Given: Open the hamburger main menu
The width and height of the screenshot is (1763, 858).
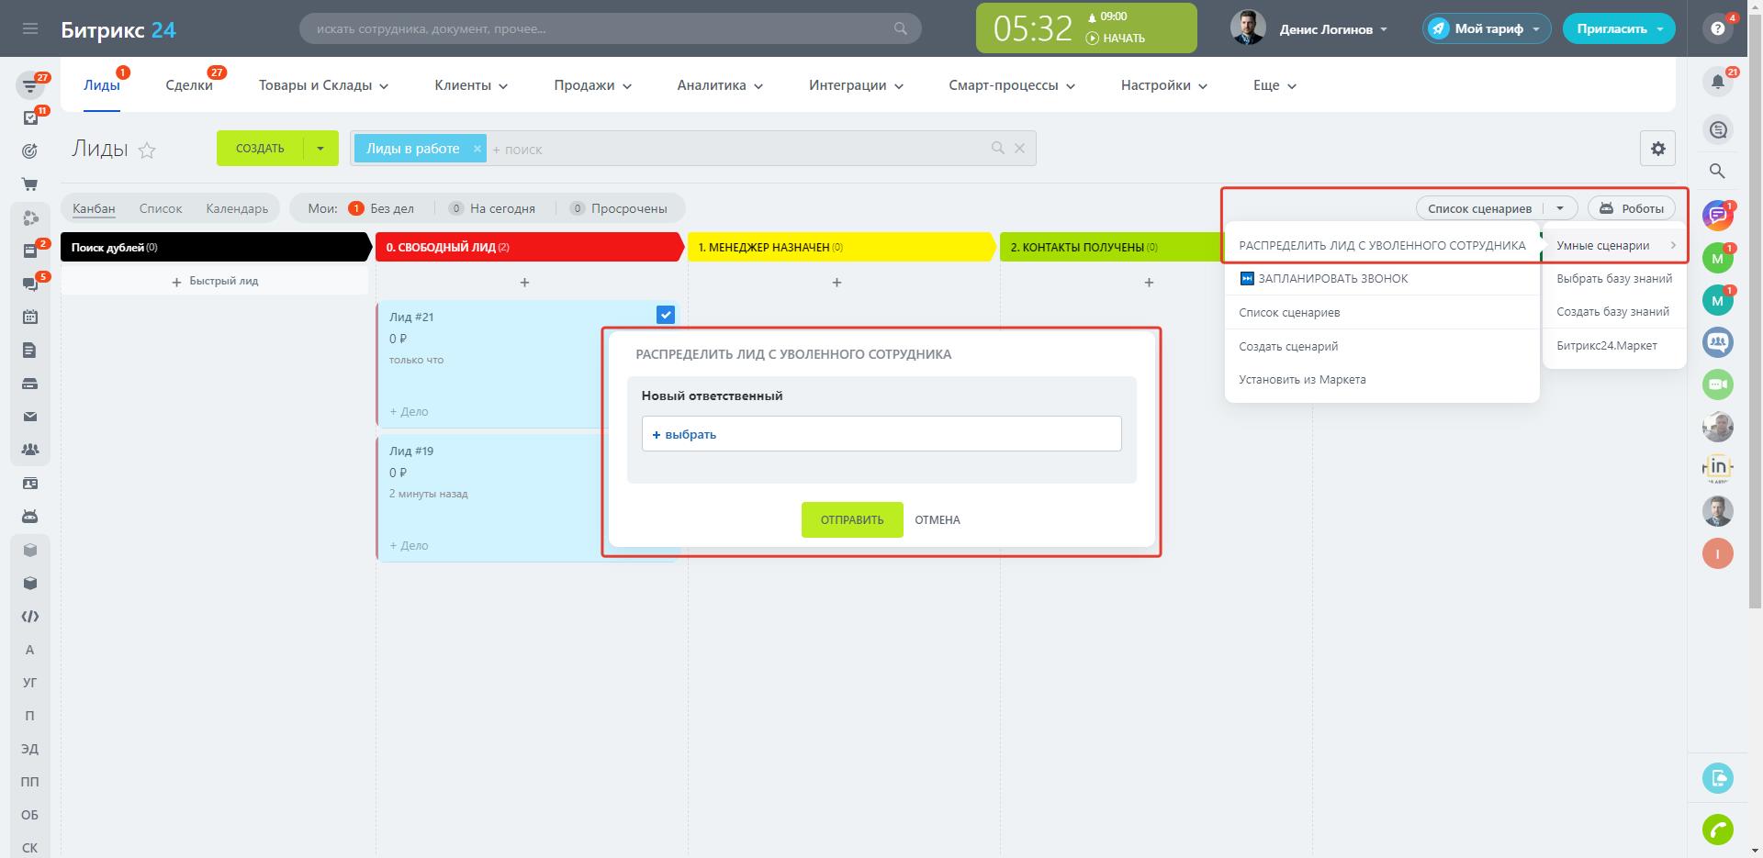Looking at the screenshot, I should click(29, 28).
